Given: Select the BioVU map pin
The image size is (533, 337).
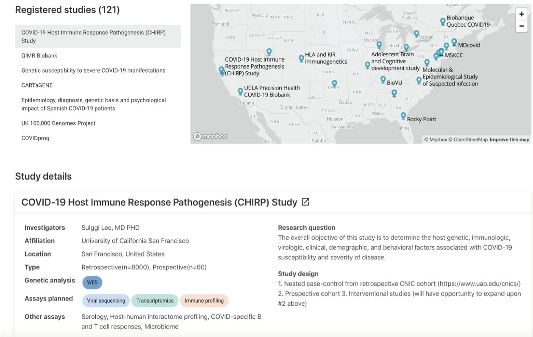Looking at the screenshot, I should point(383,79).
